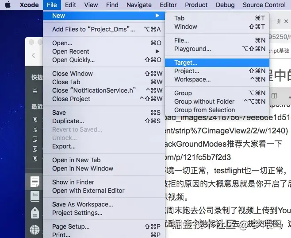Open the Navigate menu
Image resolution: width=291 pixels, height=238 pixels.
(x=139, y=5)
